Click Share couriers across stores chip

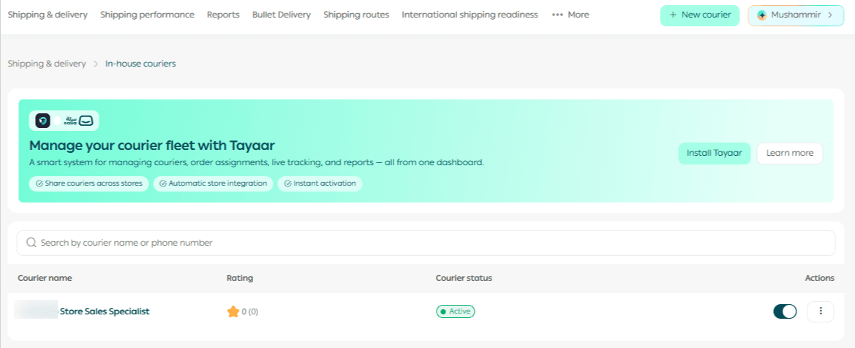pos(89,184)
